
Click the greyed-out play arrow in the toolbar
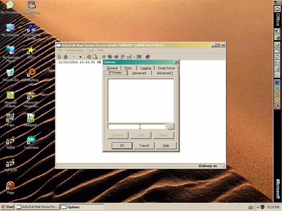(74, 57)
